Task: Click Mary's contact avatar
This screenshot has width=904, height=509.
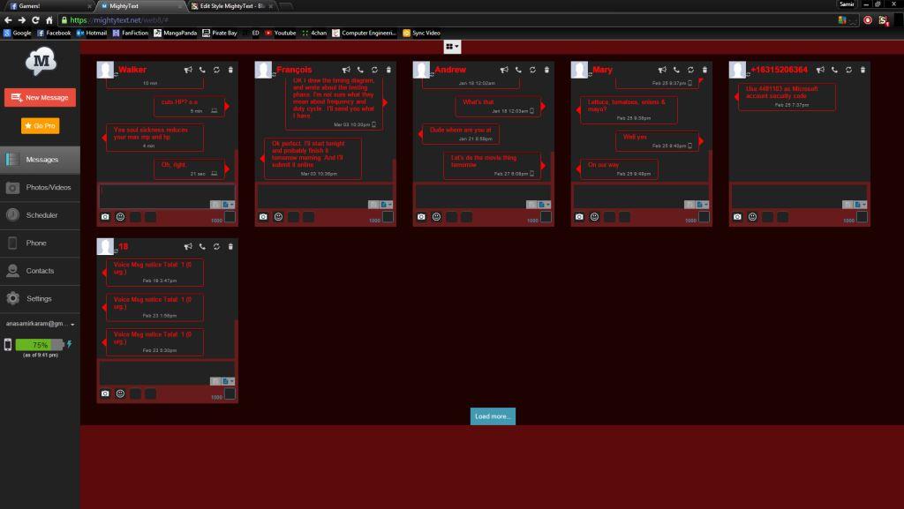Action: 579,70
